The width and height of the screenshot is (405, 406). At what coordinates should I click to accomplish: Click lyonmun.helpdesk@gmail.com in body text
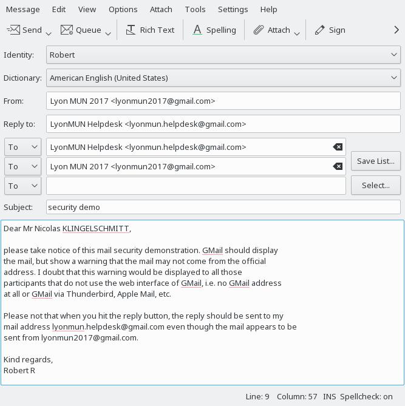point(108,326)
